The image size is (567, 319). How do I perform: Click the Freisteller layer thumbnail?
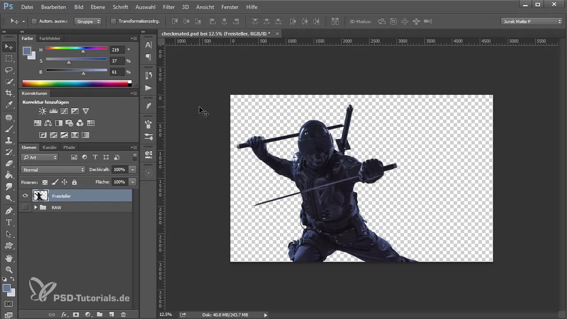point(41,196)
